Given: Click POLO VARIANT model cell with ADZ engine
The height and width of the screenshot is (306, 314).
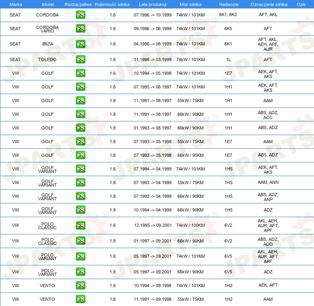Looking at the screenshot, I should pos(47,272).
